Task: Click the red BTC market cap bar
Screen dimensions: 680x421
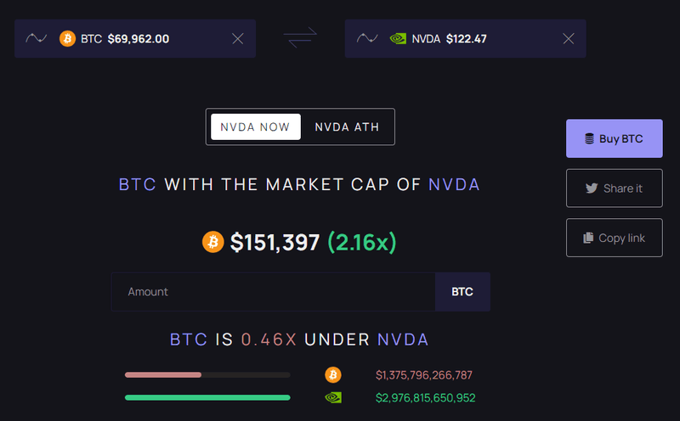Action: pyautogui.click(x=163, y=374)
